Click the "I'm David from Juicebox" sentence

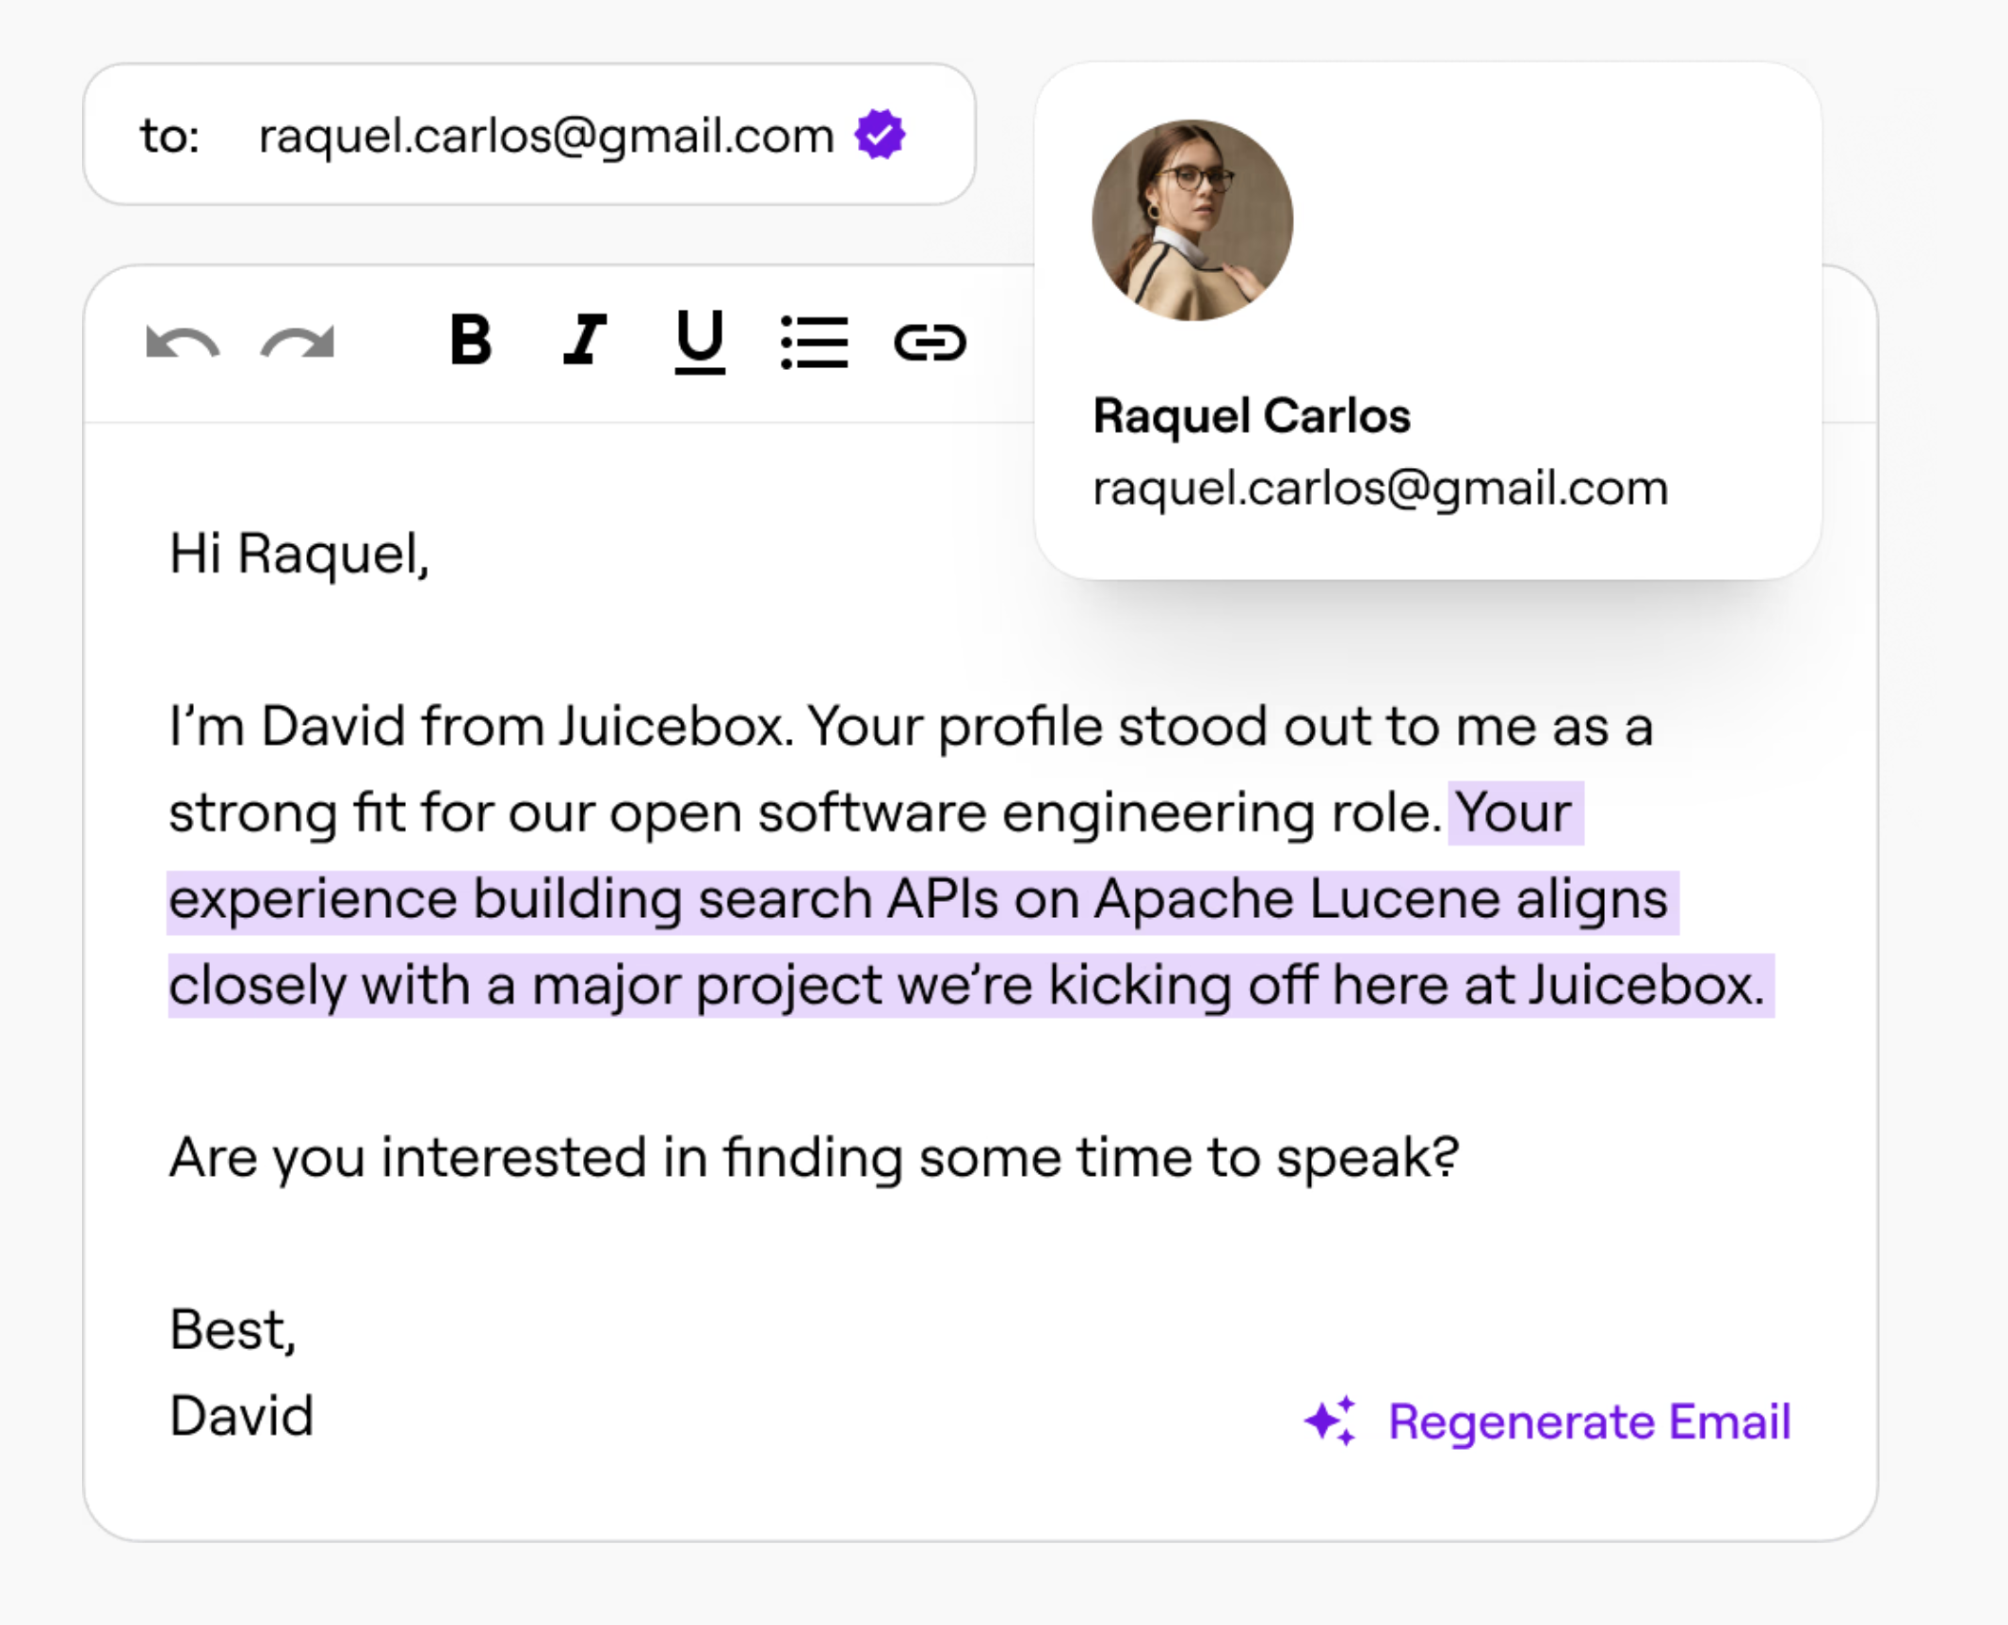pyautogui.click(x=480, y=727)
